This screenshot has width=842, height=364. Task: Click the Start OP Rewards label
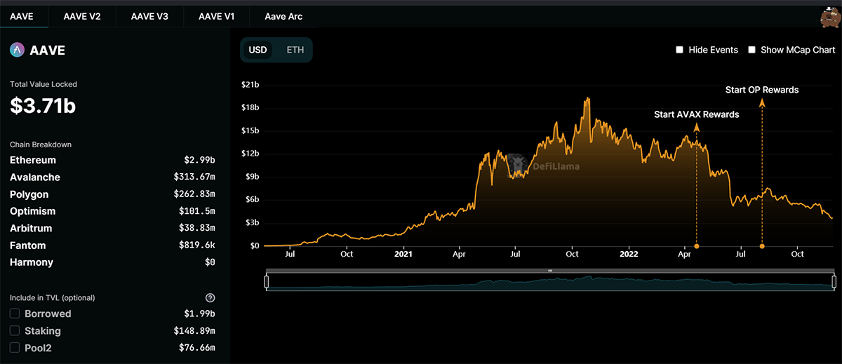(762, 90)
